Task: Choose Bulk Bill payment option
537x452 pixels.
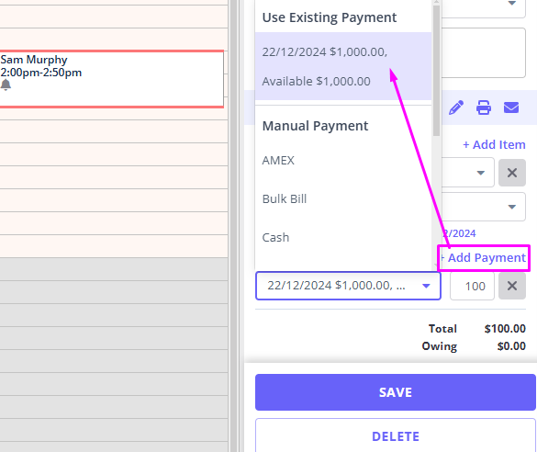Action: click(x=343, y=198)
